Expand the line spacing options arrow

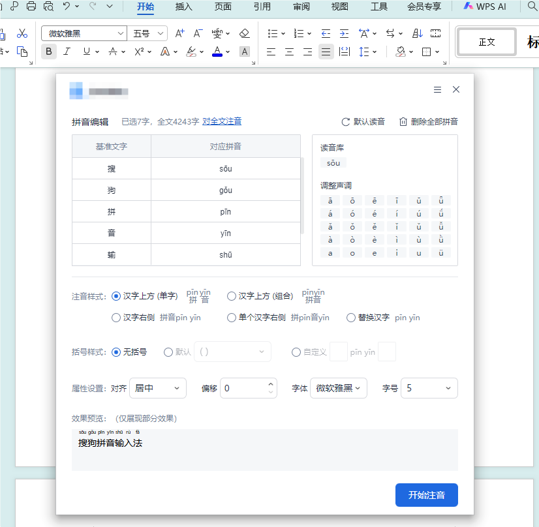[x=375, y=52]
